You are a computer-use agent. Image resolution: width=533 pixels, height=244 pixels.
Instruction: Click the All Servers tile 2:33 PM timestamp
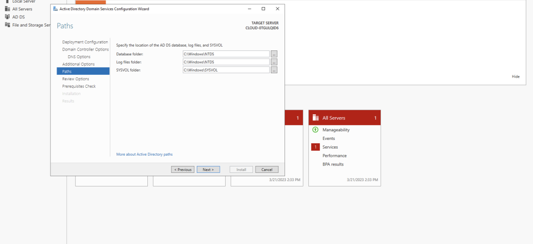[x=362, y=180]
